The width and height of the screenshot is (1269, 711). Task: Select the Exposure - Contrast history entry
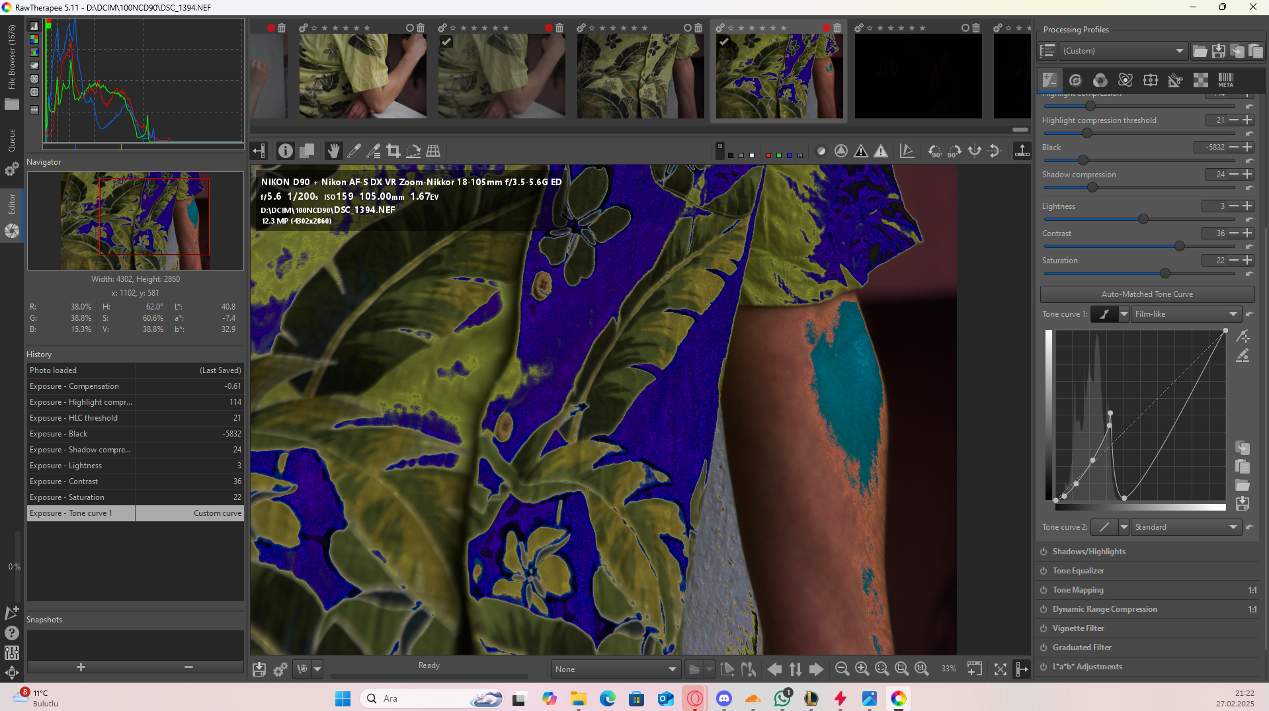(135, 481)
